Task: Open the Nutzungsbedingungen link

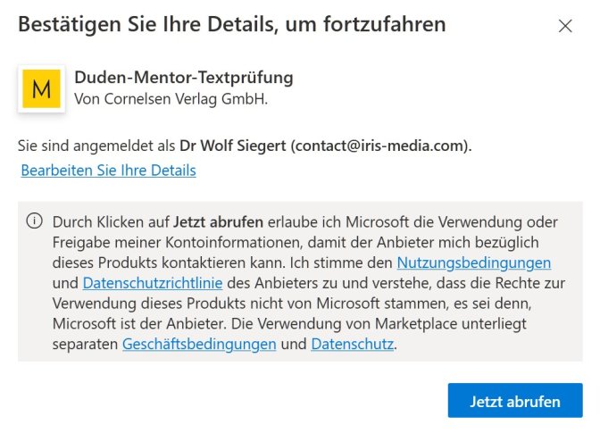Action: point(474,262)
